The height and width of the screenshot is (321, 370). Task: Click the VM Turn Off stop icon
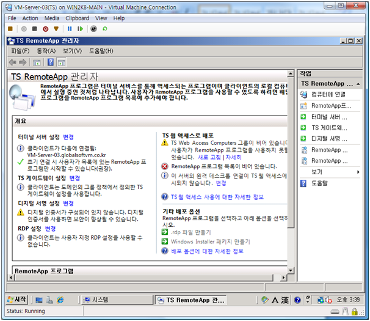35,29
